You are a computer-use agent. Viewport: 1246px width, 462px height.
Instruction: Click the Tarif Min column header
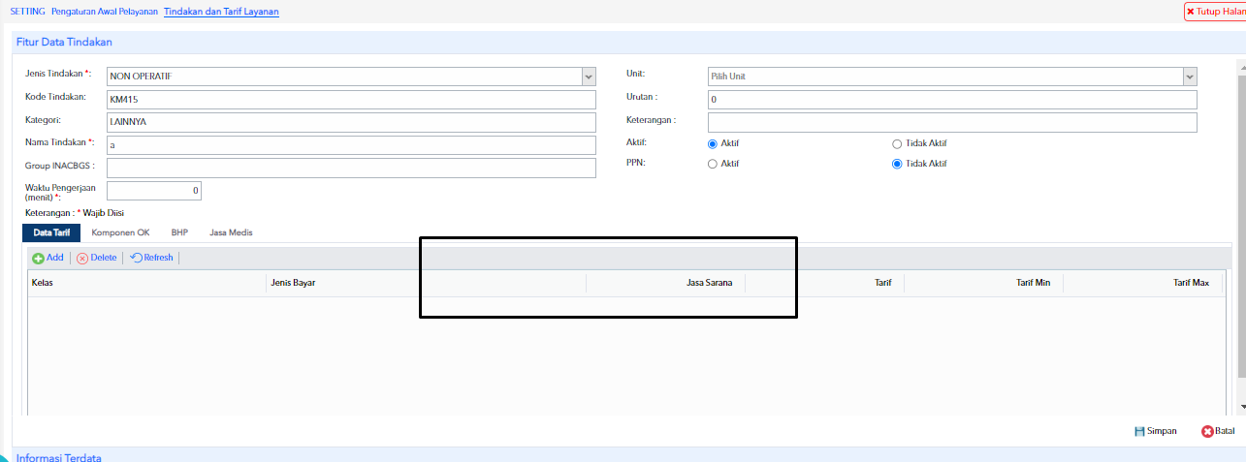click(x=984, y=283)
